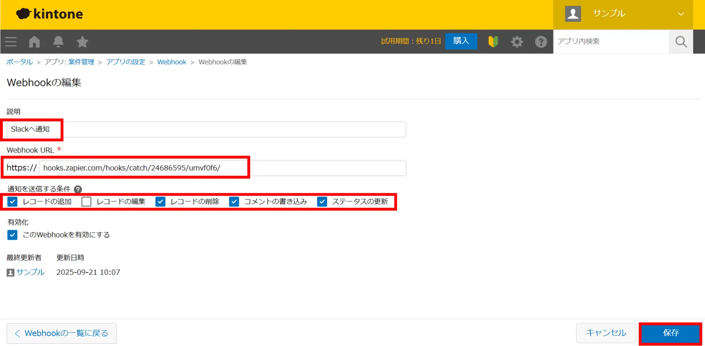Open the beginner guide leaf icon
The width and height of the screenshot is (705, 346).
tap(493, 42)
